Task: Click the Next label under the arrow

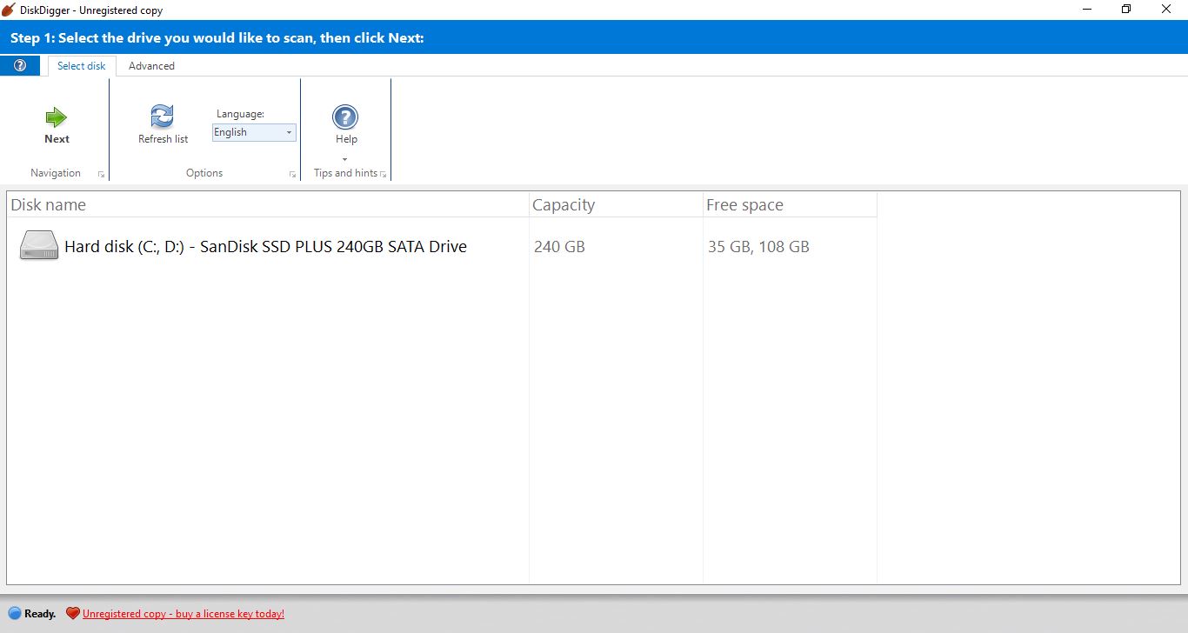Action: coord(57,139)
